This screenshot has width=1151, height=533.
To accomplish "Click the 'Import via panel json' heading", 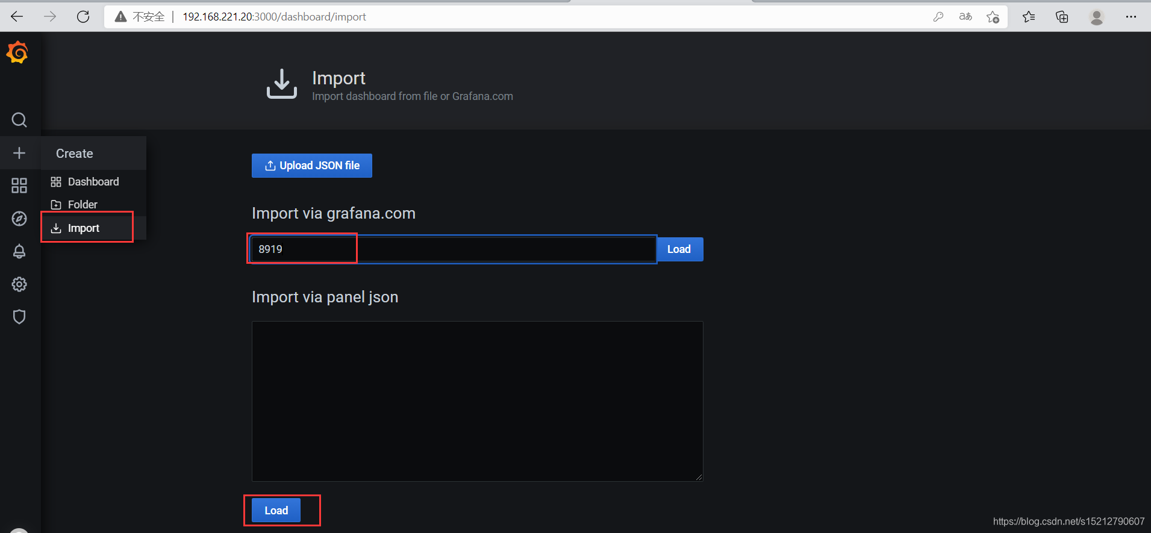I will [x=325, y=297].
